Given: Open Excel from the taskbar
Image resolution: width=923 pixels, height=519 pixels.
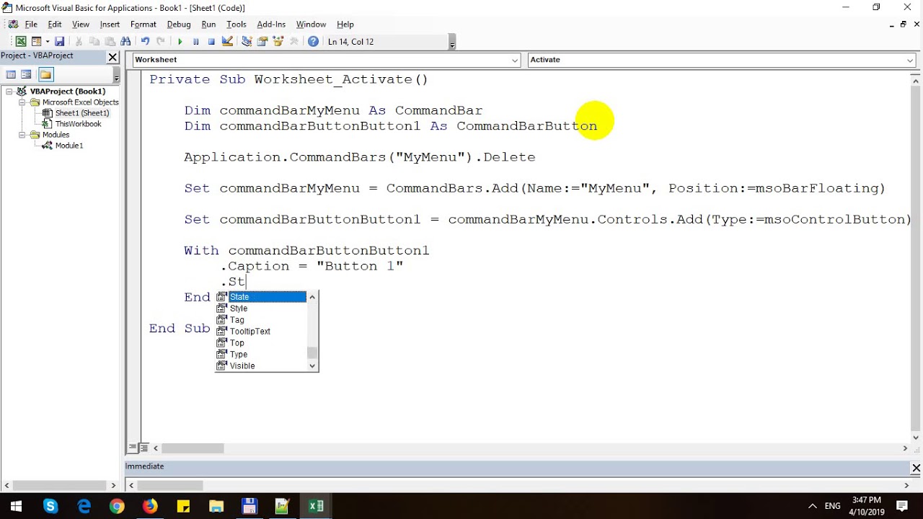Looking at the screenshot, I should click(x=316, y=506).
